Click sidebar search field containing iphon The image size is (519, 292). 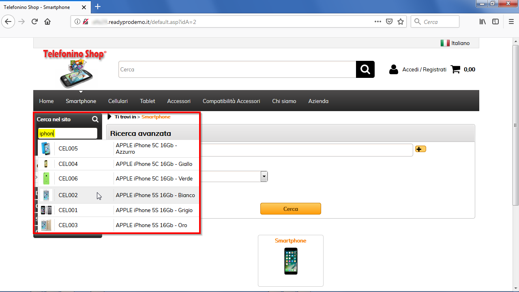68,133
